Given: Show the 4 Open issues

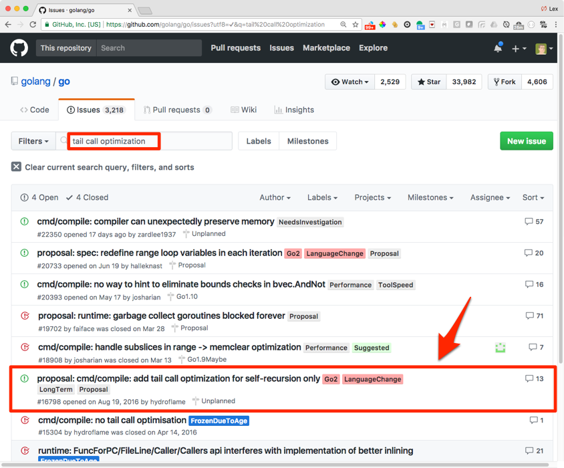Looking at the screenshot, I should click(x=39, y=198).
